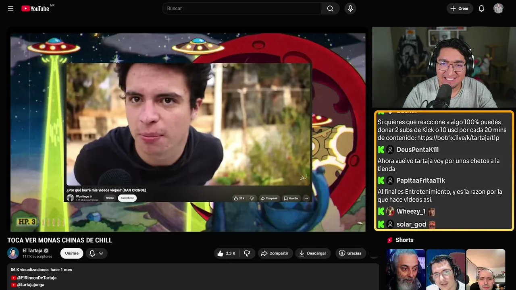Open the first Shorts thumbnail with the bearded man
Viewport: 516px width, 290px height.
tap(406, 269)
